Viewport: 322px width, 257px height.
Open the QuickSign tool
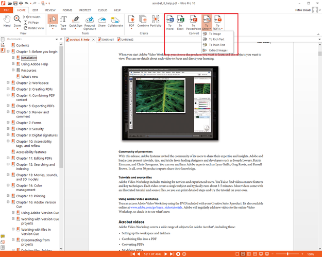[x=76, y=22]
